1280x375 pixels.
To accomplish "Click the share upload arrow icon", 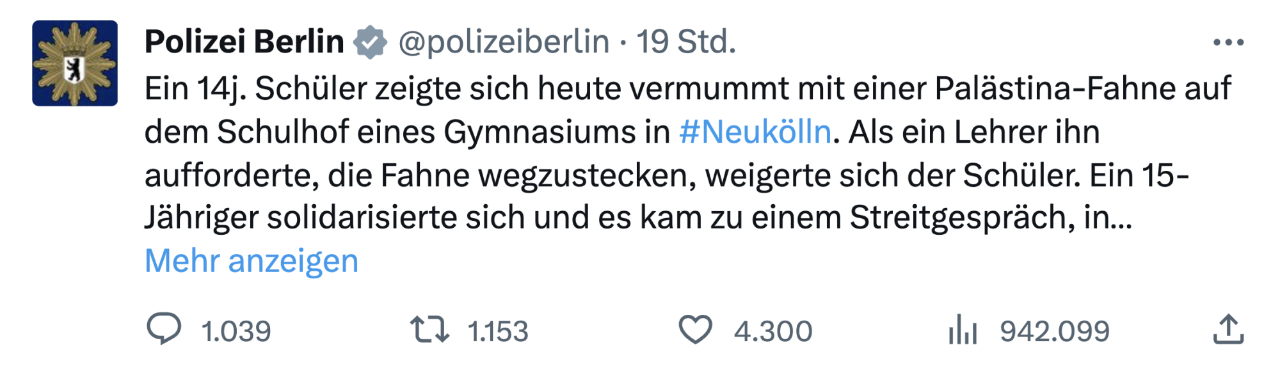I will (x=1228, y=330).
